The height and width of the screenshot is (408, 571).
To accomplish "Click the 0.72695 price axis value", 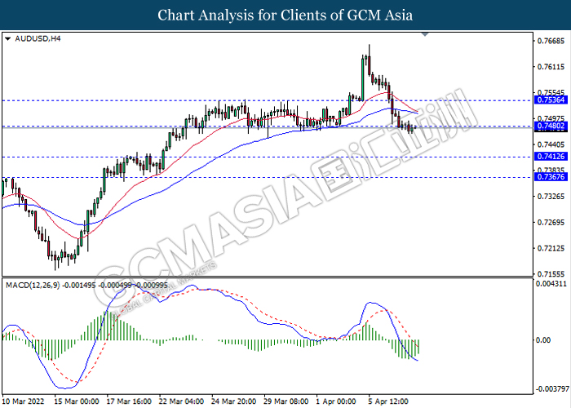I will [x=551, y=222].
